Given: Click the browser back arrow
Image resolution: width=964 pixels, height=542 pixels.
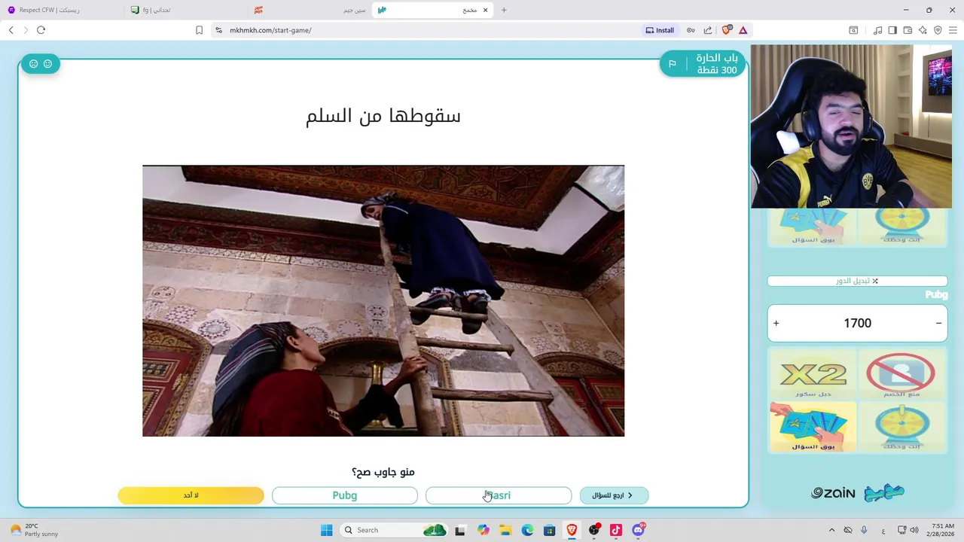Looking at the screenshot, I should (11, 30).
